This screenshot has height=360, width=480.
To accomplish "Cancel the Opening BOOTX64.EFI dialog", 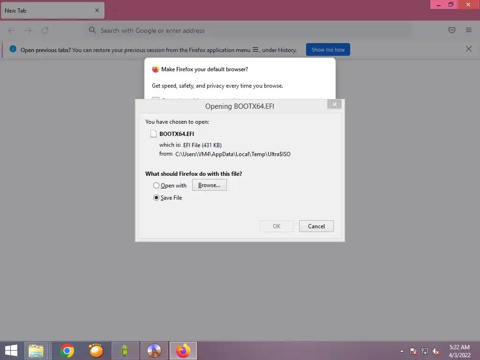I will (x=316, y=226).
